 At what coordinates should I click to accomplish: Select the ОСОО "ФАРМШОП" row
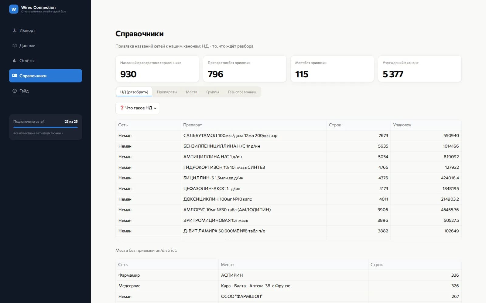(x=288, y=296)
